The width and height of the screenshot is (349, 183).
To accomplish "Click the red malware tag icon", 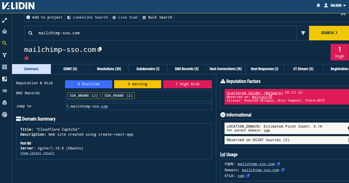I will coord(26,58).
